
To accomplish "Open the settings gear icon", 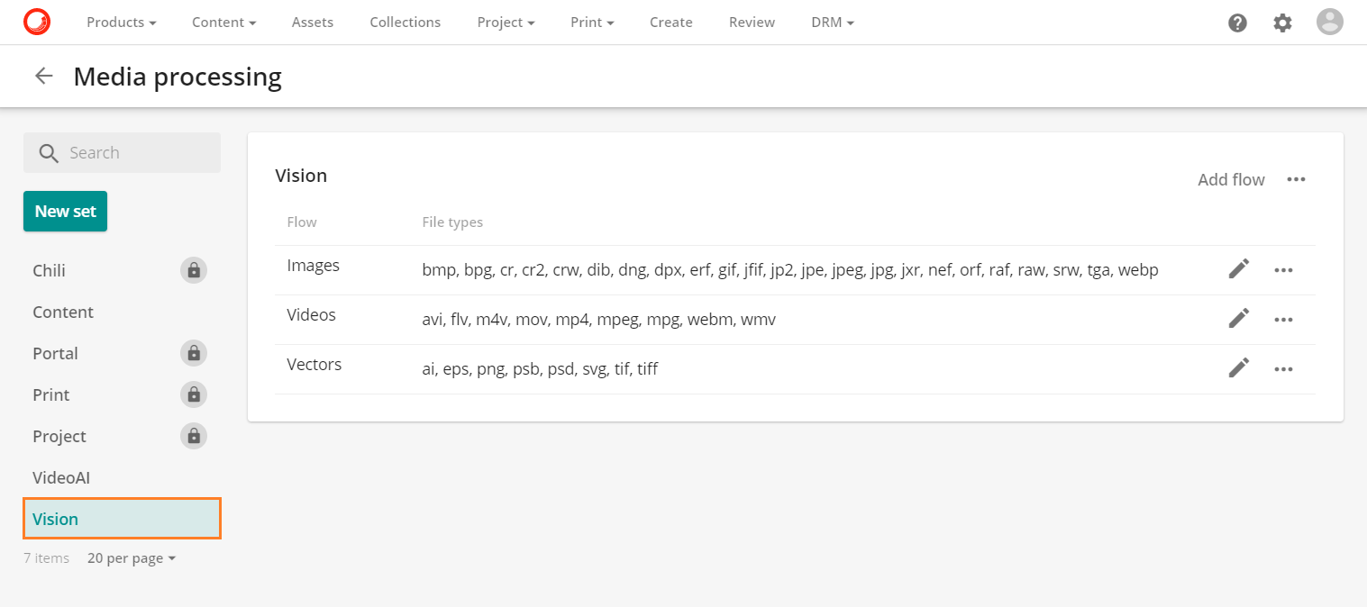I will (x=1282, y=23).
